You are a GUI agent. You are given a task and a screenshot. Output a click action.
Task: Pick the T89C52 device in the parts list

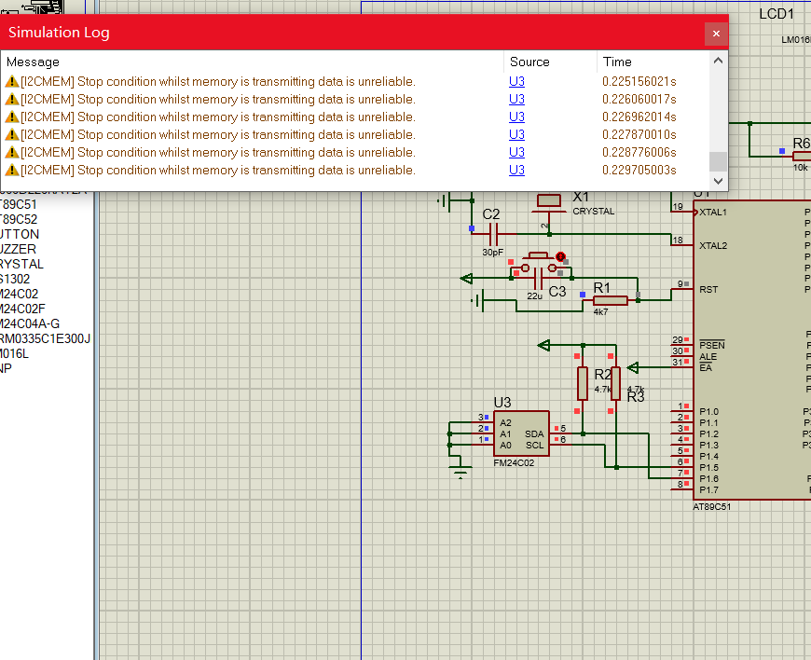[x=19, y=219]
